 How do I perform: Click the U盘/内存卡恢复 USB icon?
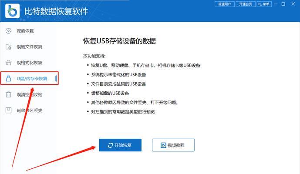coord(8,78)
